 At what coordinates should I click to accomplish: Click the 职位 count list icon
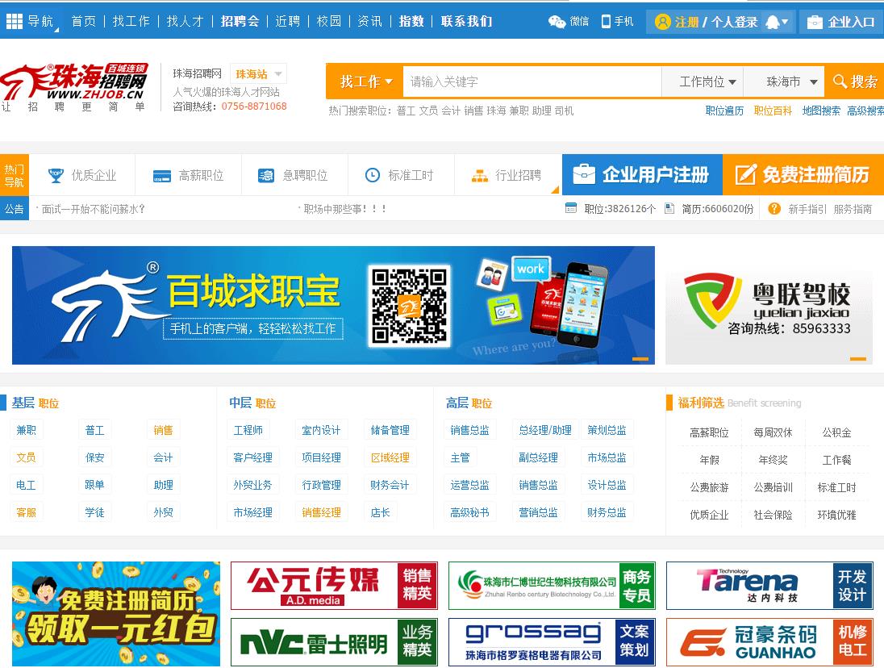pyautogui.click(x=570, y=208)
